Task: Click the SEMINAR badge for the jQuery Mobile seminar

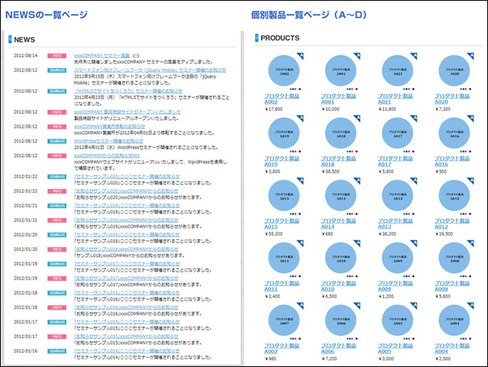Action: click(58, 69)
